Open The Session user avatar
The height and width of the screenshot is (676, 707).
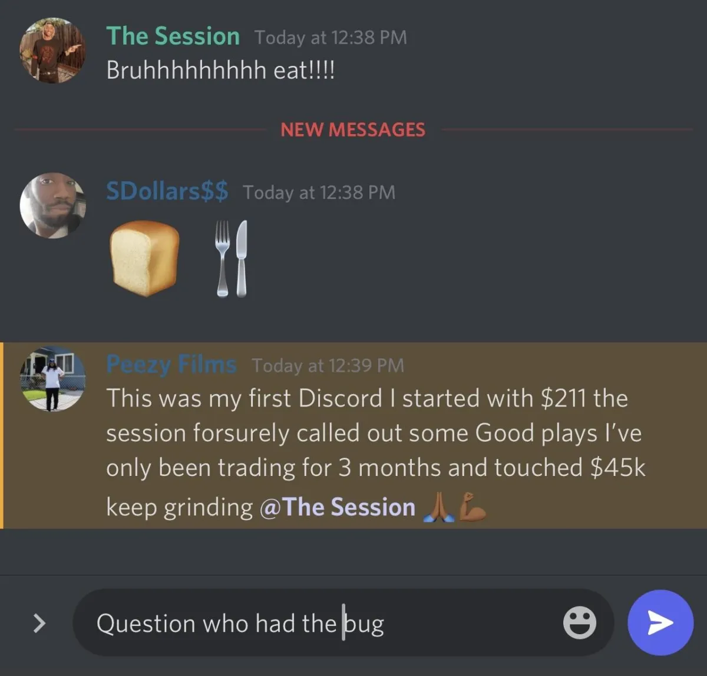coord(52,50)
